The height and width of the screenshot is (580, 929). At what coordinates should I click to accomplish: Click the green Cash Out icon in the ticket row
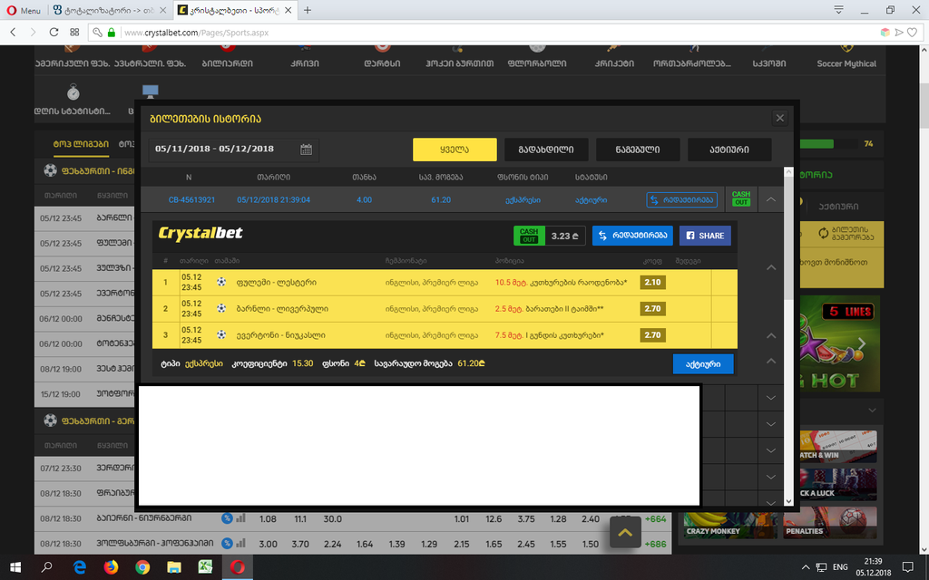coord(740,198)
